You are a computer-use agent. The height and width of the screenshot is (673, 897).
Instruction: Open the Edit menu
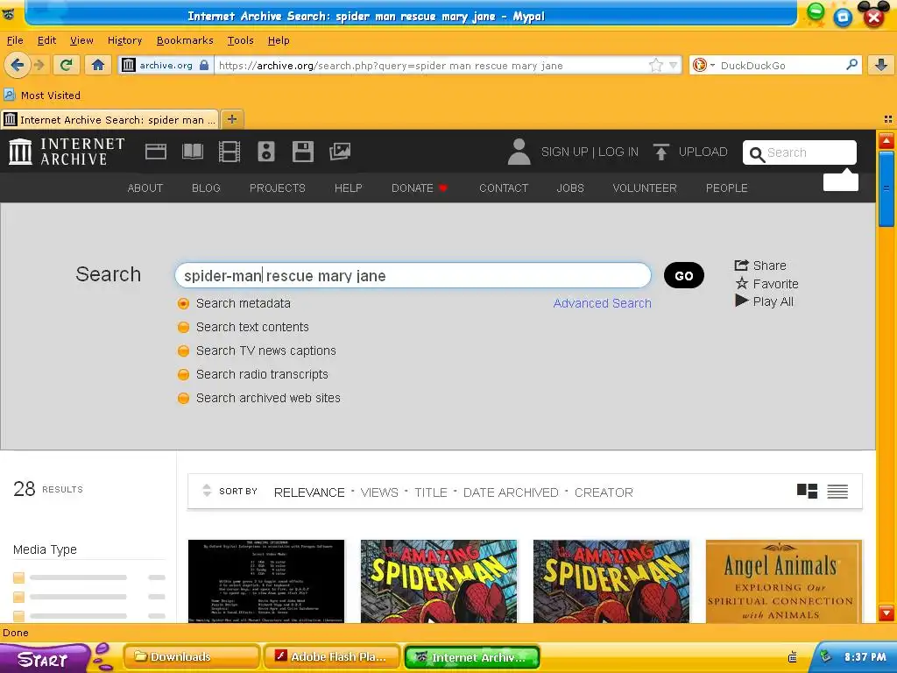[47, 40]
